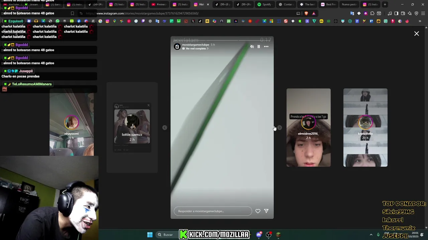Click the cast/install screen icon in address bar
The width and height of the screenshot is (428, 240).
tap(298, 13)
